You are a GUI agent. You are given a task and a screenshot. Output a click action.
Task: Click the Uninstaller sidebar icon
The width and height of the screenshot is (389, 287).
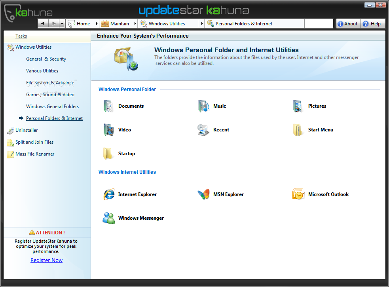pos(10,131)
